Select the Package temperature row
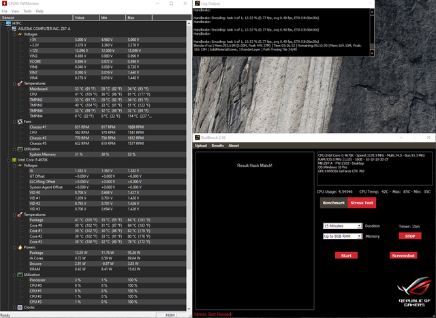Image resolution: width=436 pixels, height=318 pixels. [x=108, y=220]
